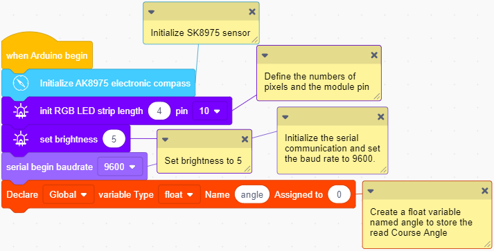Close the serial communication baud rate comment
Screen dimensions: 494x251
point(380,117)
